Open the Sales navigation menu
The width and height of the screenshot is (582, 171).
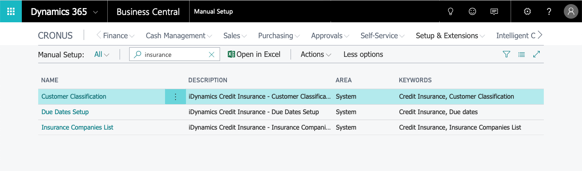pos(235,36)
